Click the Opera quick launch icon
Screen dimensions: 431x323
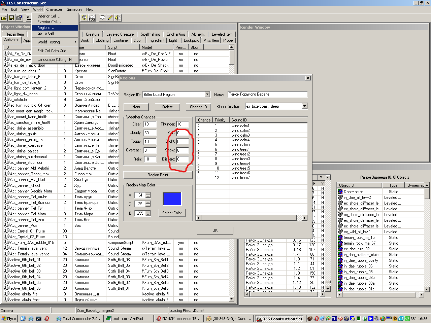tap(46, 319)
